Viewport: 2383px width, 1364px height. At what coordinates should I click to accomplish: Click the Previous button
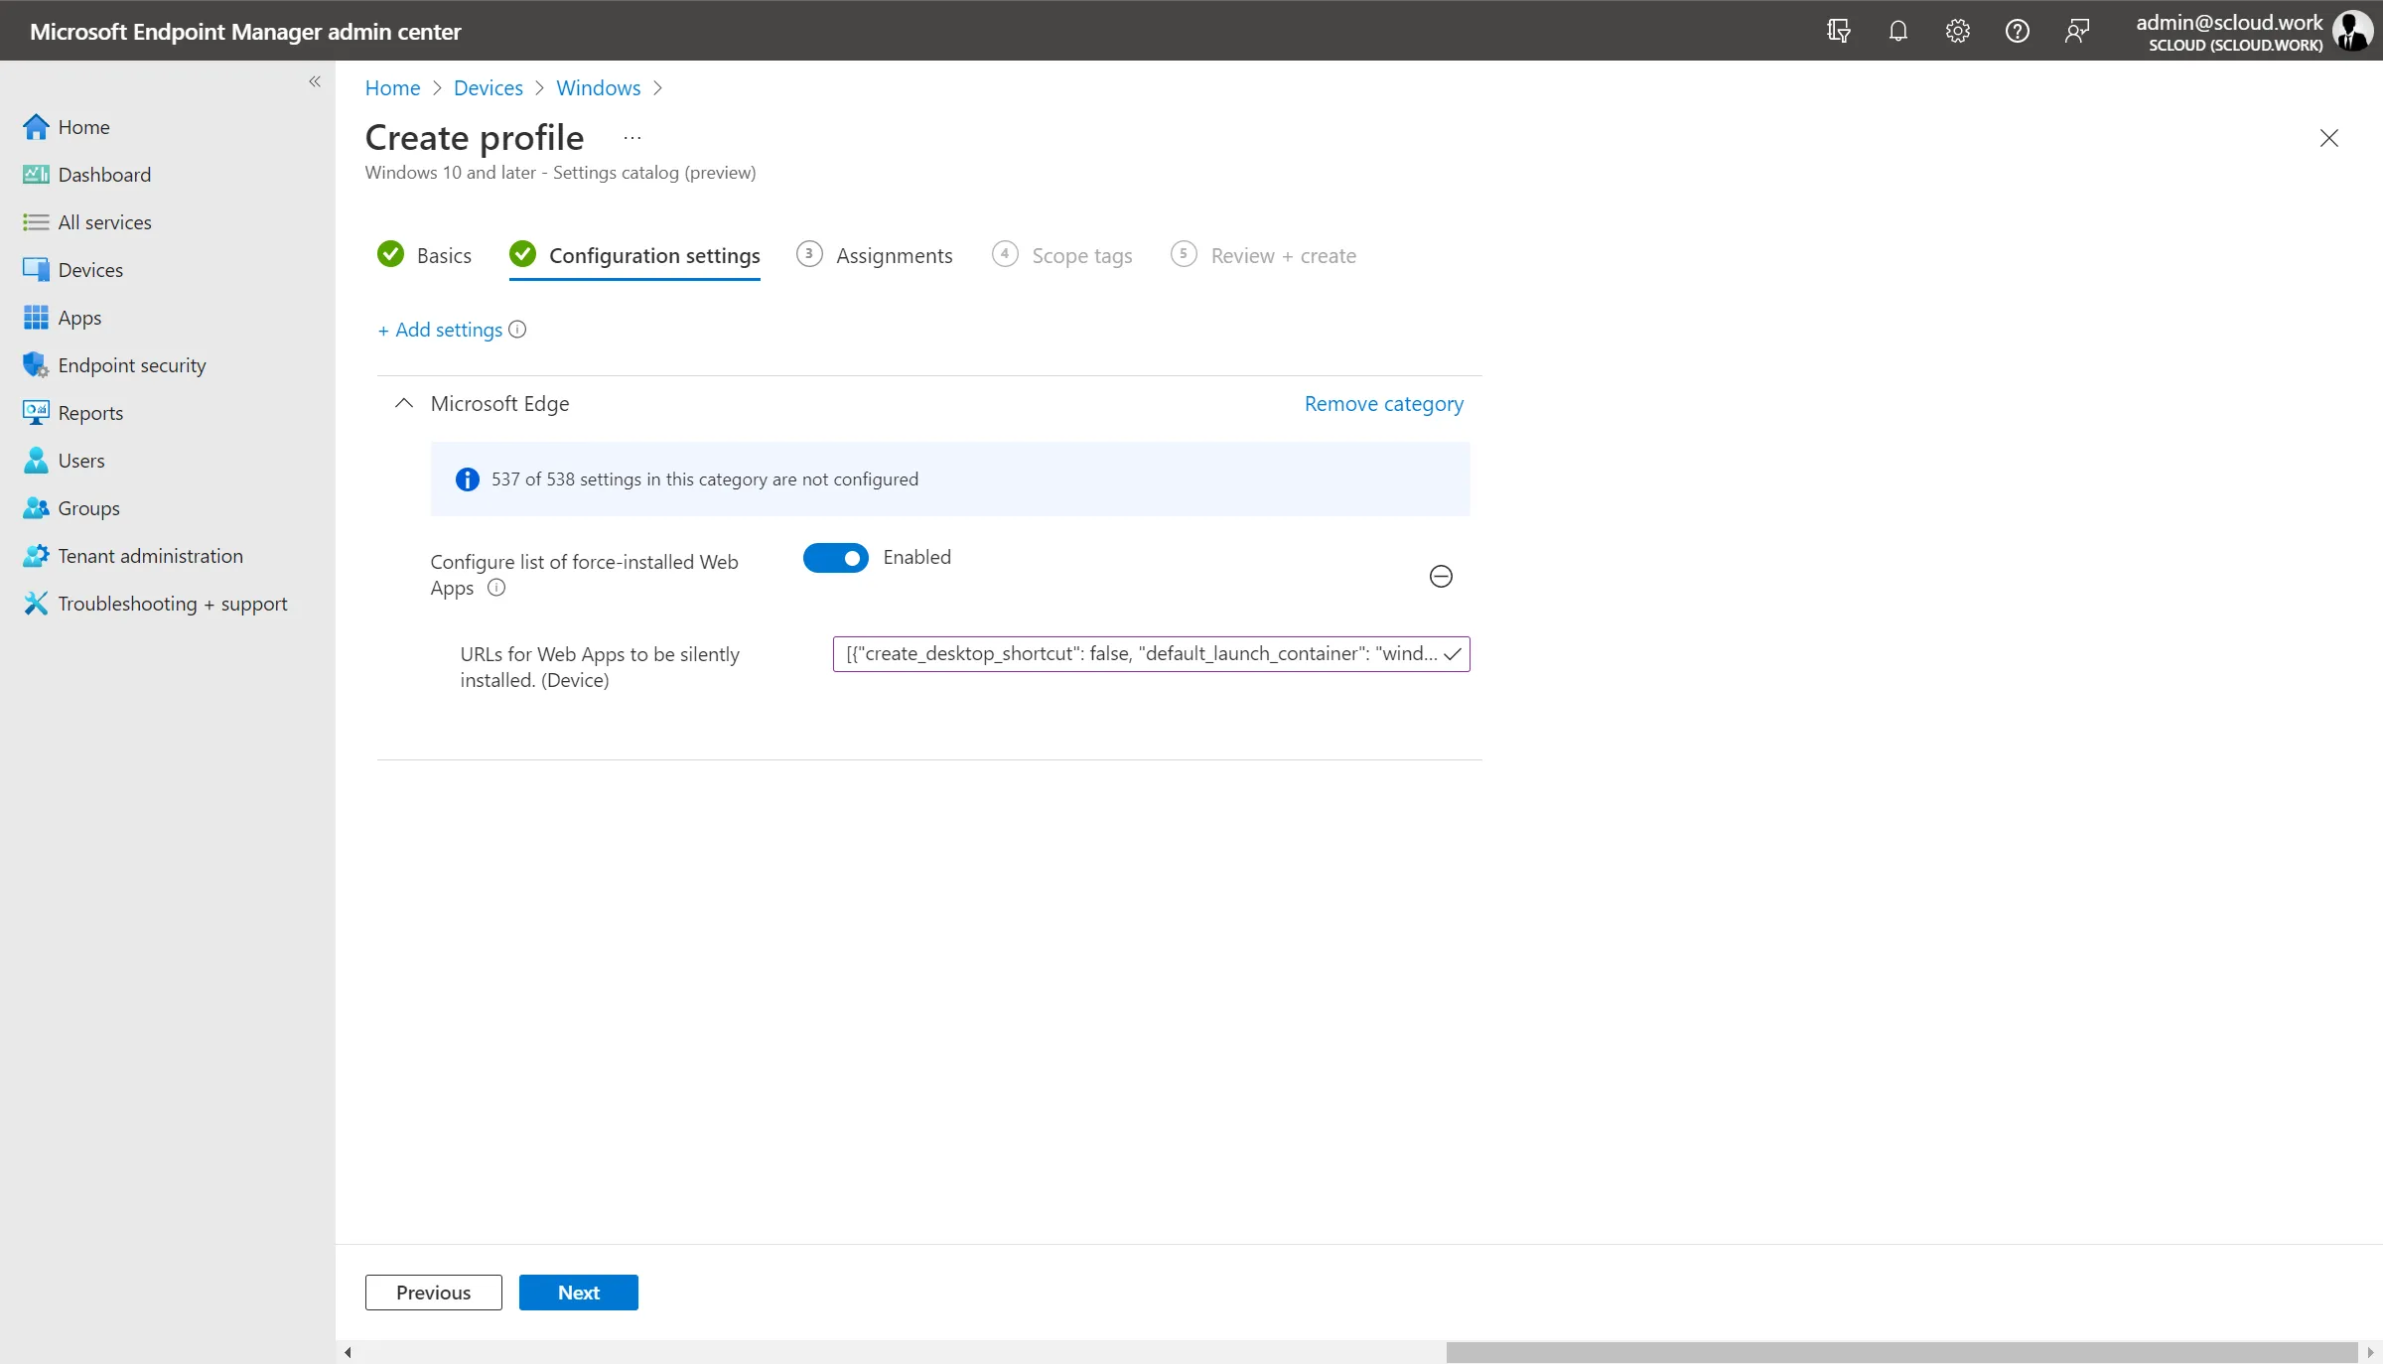tap(434, 1293)
